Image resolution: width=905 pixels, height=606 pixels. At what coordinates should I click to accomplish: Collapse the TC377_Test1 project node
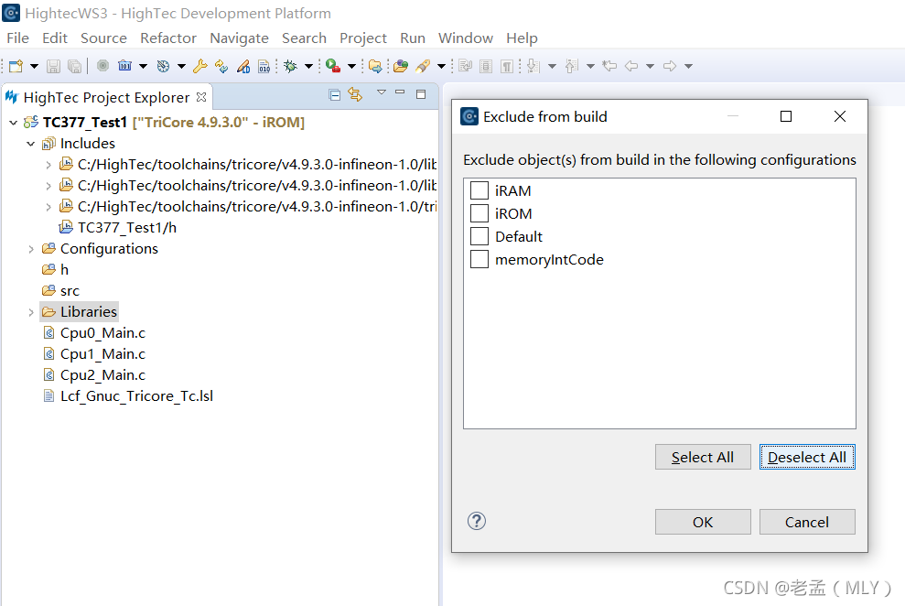click(14, 123)
